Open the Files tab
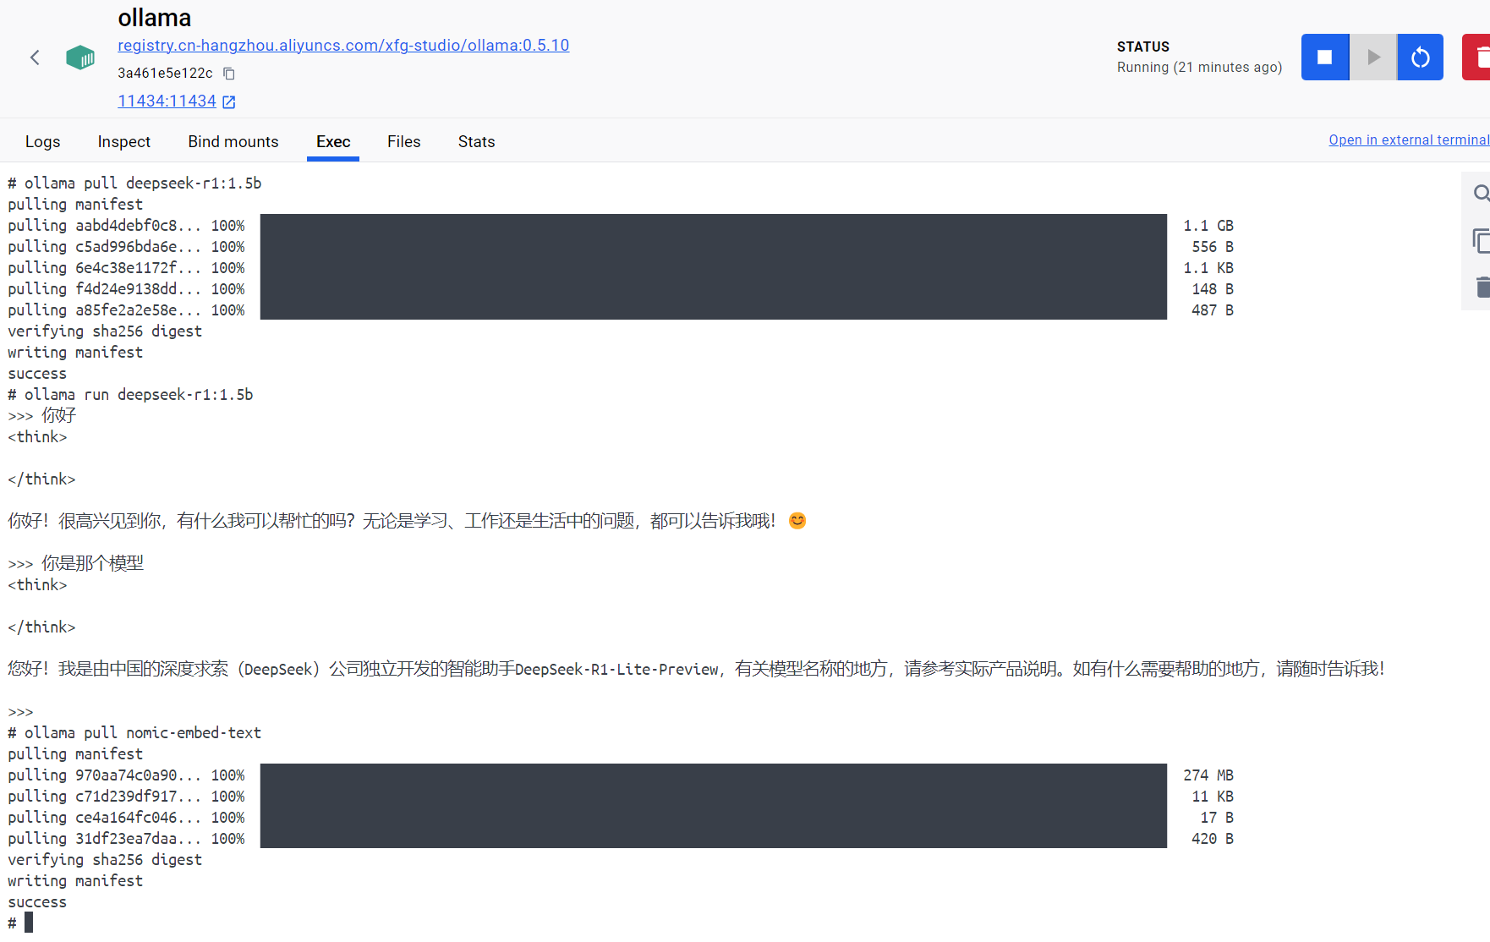This screenshot has height=942, width=1490. pos(403,142)
